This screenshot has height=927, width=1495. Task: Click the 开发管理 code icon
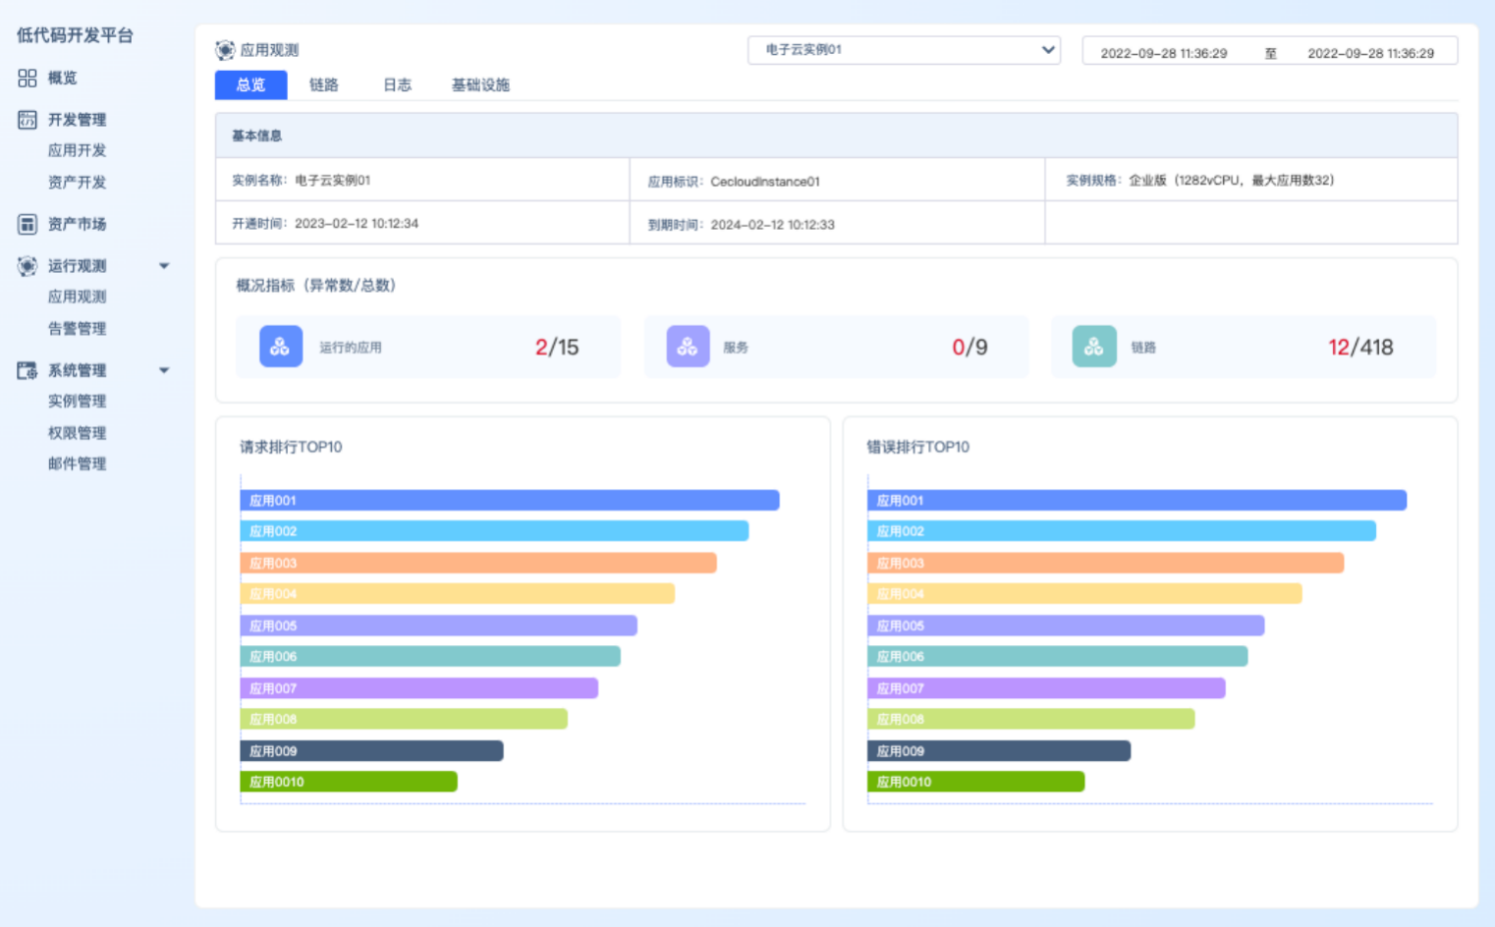pos(28,120)
